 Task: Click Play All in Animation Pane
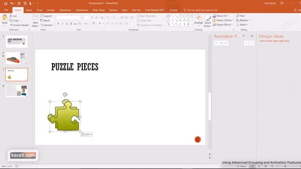tap(221, 43)
